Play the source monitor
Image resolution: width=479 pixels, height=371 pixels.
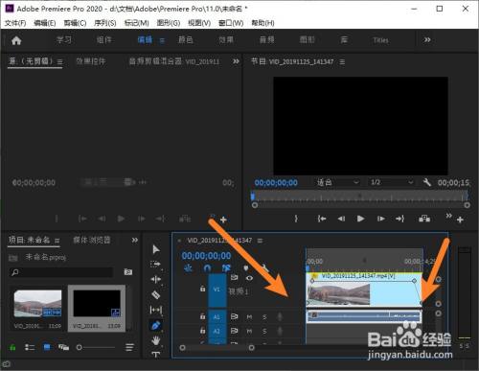[121, 219]
